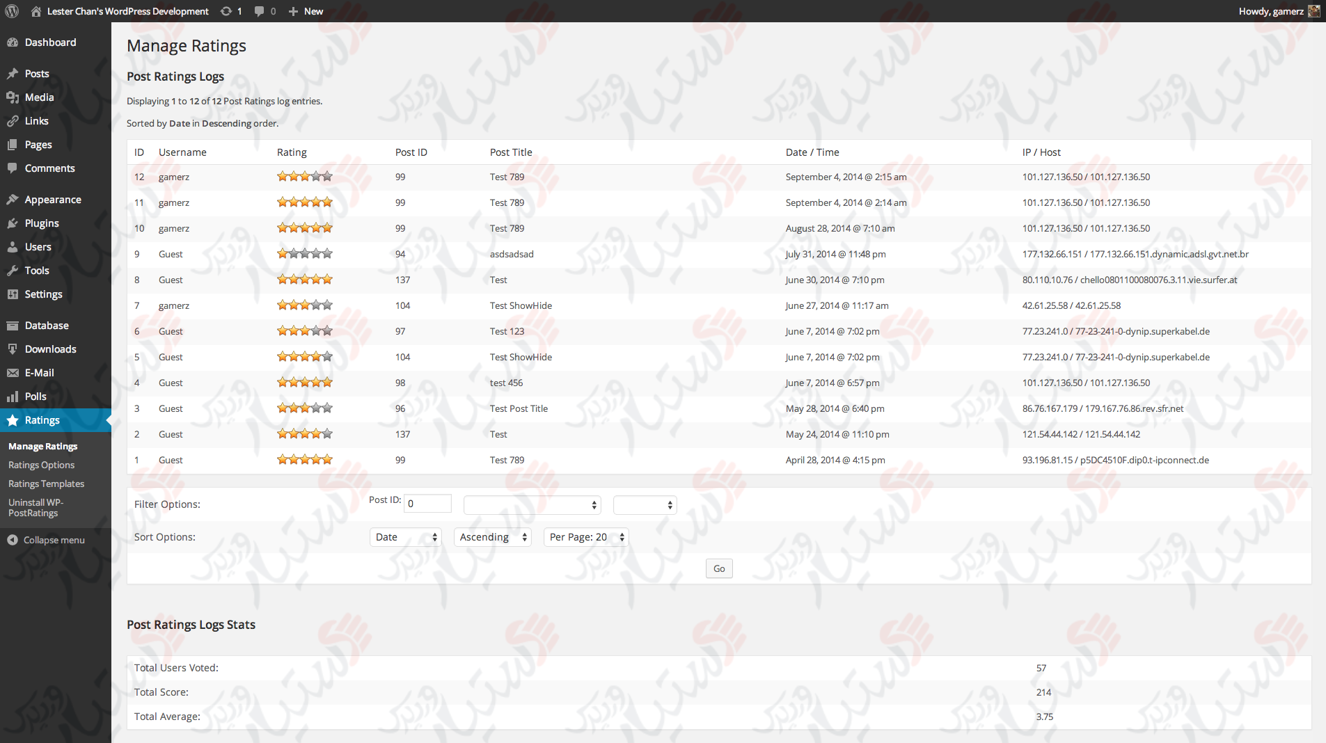Open the Plugins section in sidebar
Screen dimensions: 1326x743
42,223
